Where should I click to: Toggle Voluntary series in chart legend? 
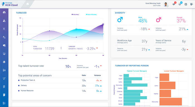tap(75, 14)
